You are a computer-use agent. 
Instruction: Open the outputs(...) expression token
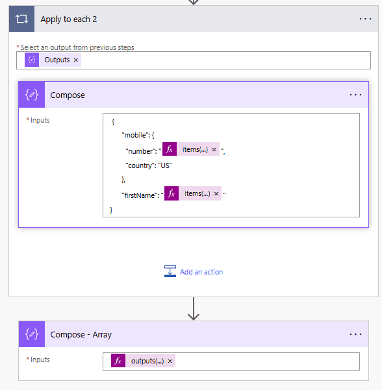tap(147, 361)
